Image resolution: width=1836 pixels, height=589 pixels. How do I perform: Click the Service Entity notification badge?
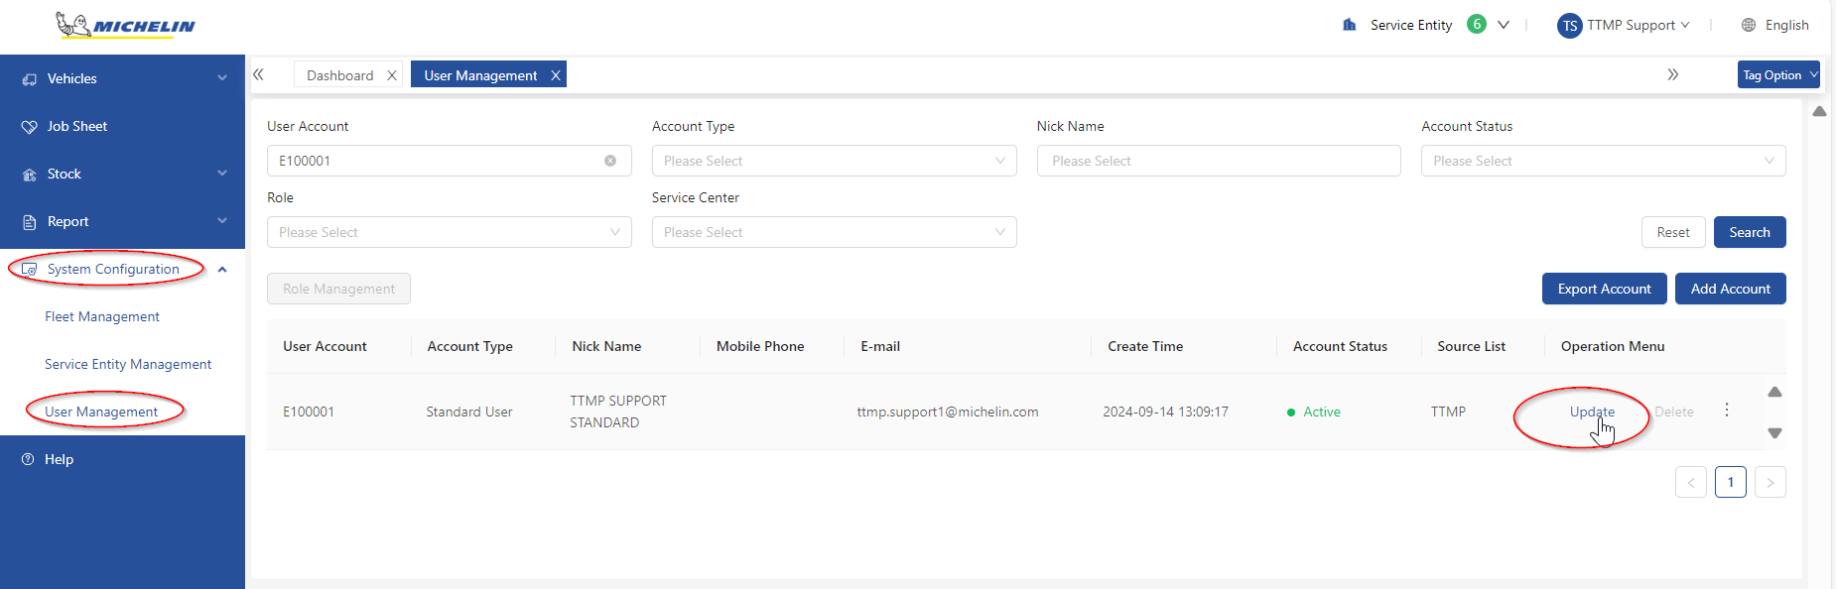click(1477, 25)
